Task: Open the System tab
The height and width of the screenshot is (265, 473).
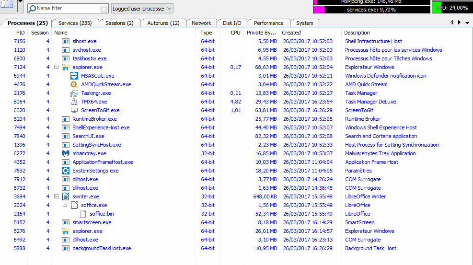Action: [304, 23]
